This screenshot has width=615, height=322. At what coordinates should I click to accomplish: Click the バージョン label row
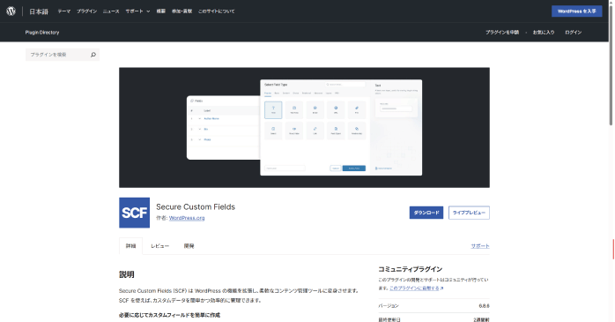[x=433, y=305]
